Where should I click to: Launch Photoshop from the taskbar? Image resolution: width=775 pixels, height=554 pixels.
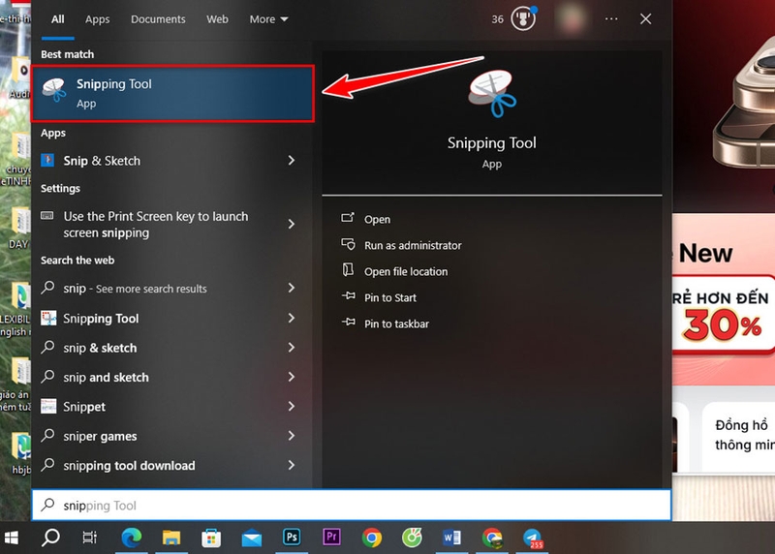tap(292, 537)
